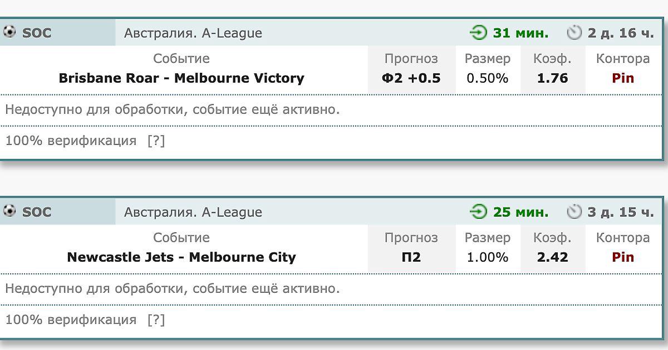Select Австралия. A-League in first card

pyautogui.click(x=193, y=33)
